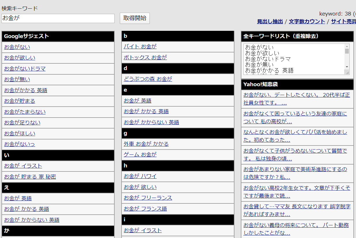This screenshot has height=238, width=356.
Task: Select the お金が貯まる keyword link
Action: pos(20,101)
